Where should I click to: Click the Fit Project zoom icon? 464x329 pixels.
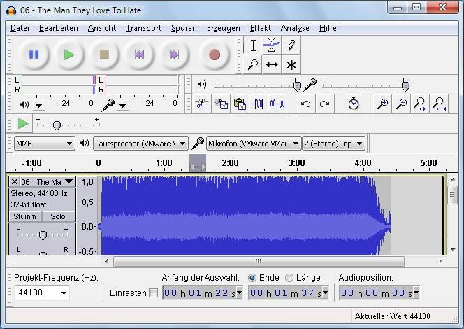click(x=439, y=104)
